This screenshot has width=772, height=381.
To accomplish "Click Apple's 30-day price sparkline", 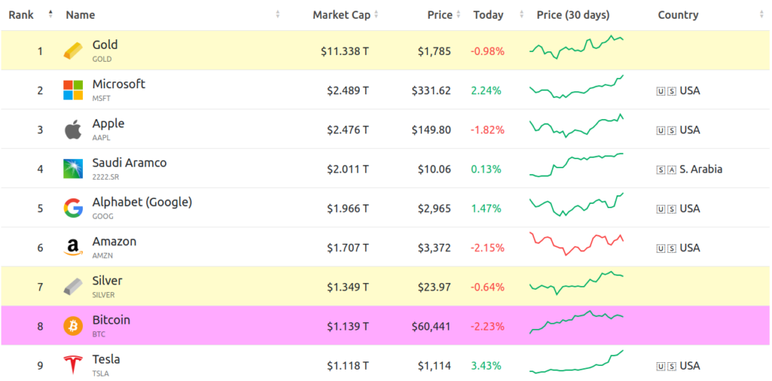I will click(x=577, y=126).
